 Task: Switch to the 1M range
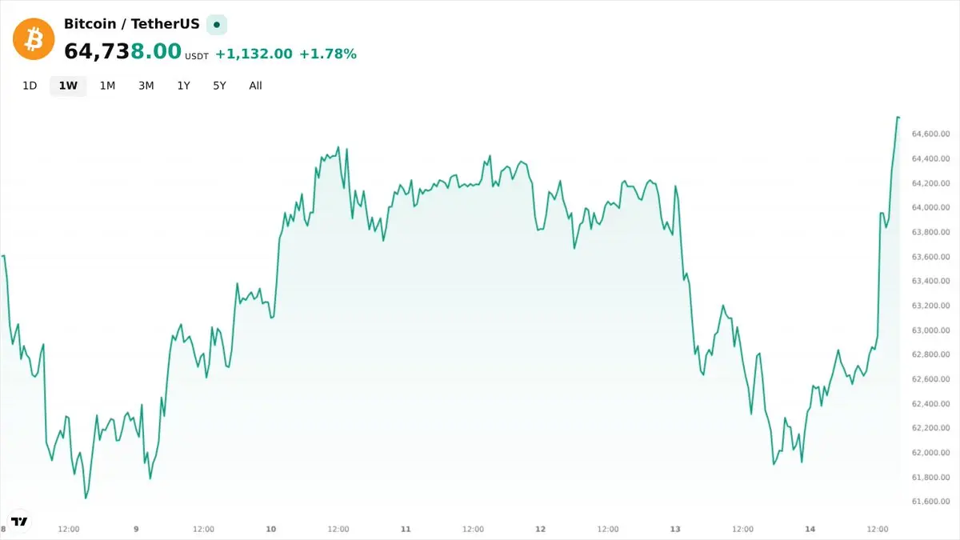click(x=107, y=86)
